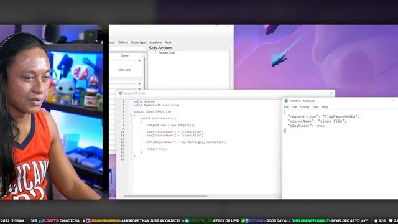The image size is (398, 224).
Task: Click the 'JObject req = new JObject();' line
Action: coord(171,125)
